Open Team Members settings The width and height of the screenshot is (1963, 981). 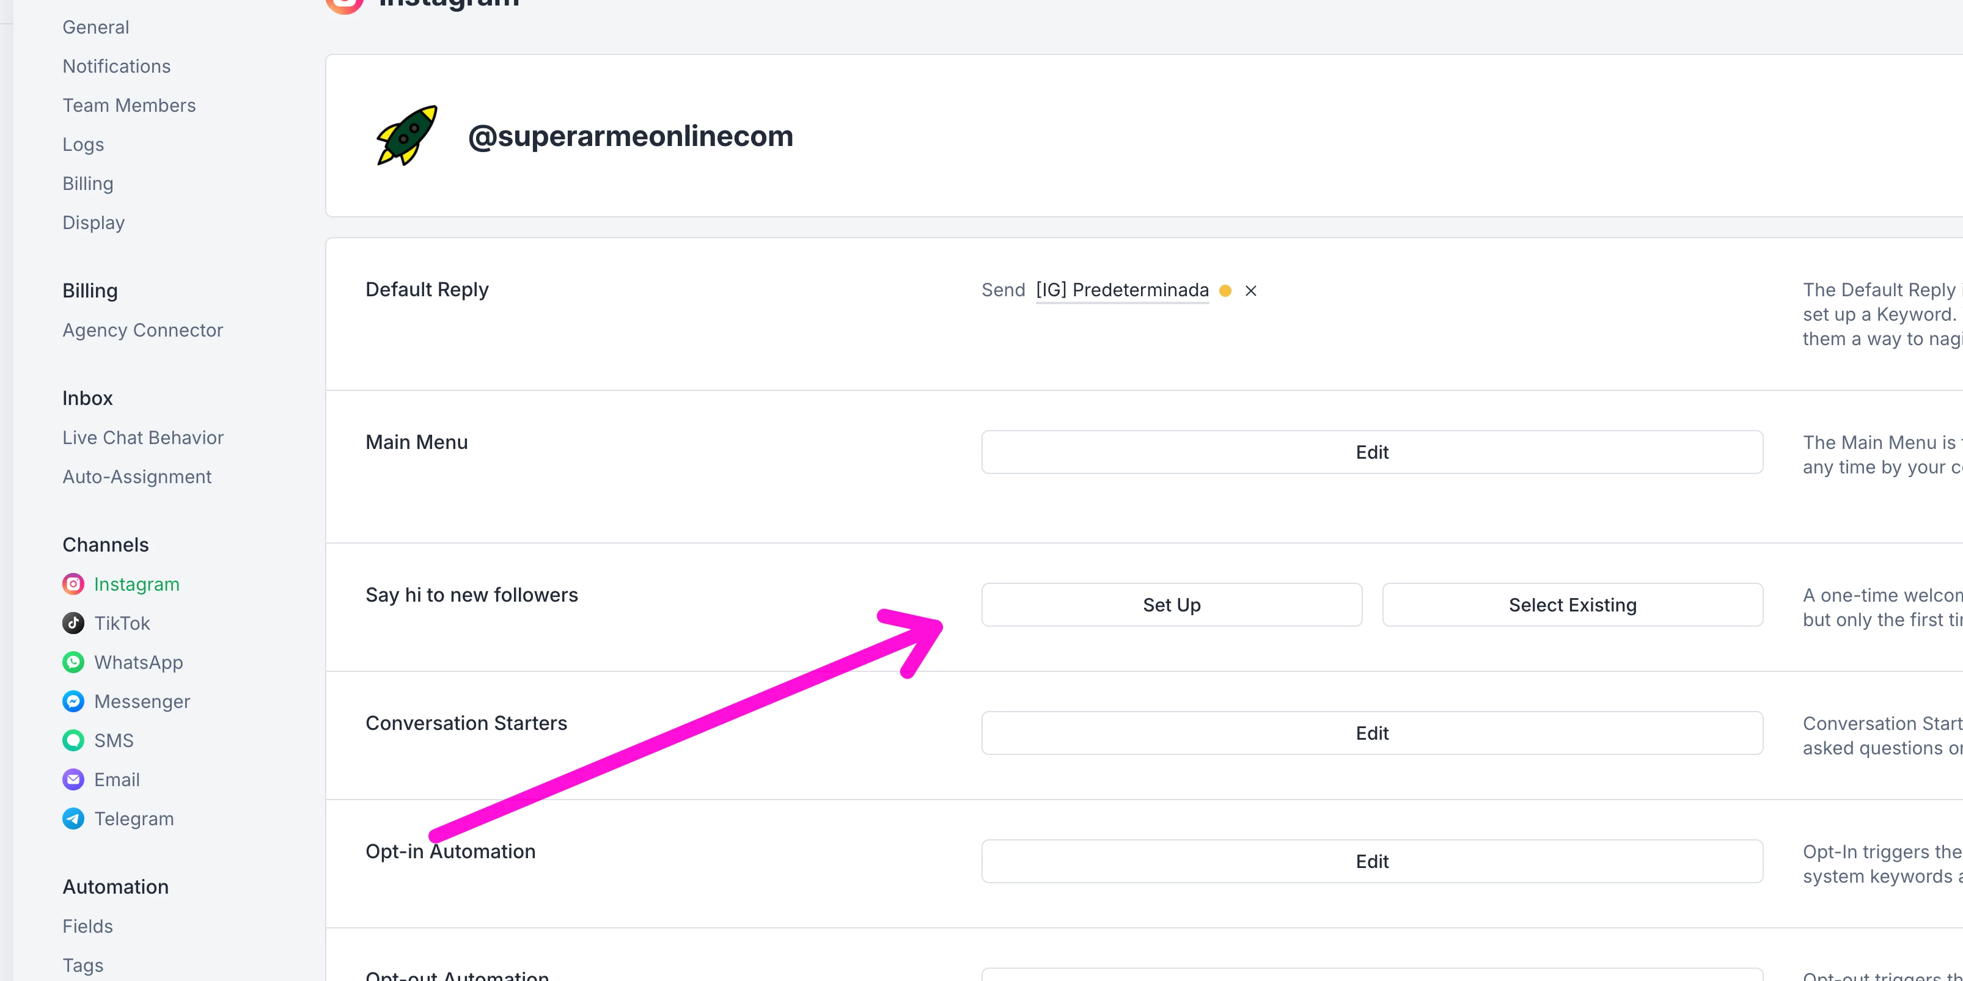coord(129,105)
